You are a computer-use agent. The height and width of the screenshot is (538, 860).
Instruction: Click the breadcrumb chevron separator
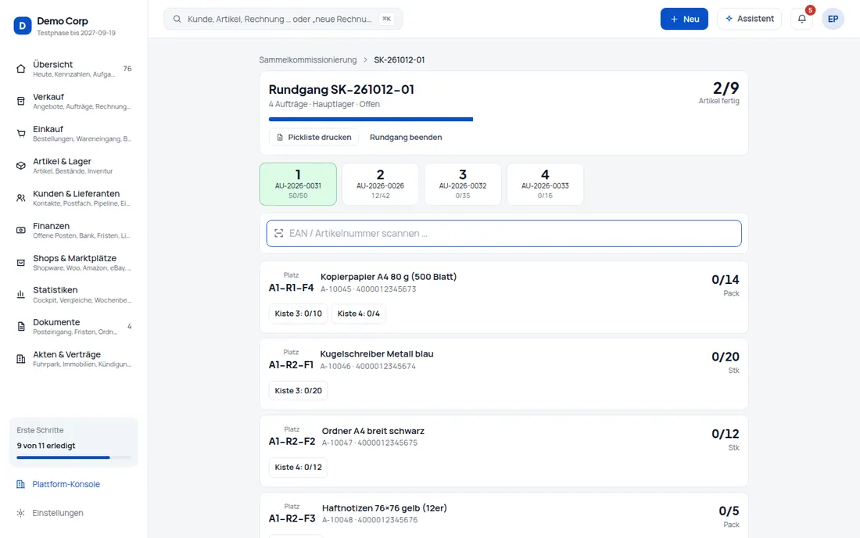(365, 59)
